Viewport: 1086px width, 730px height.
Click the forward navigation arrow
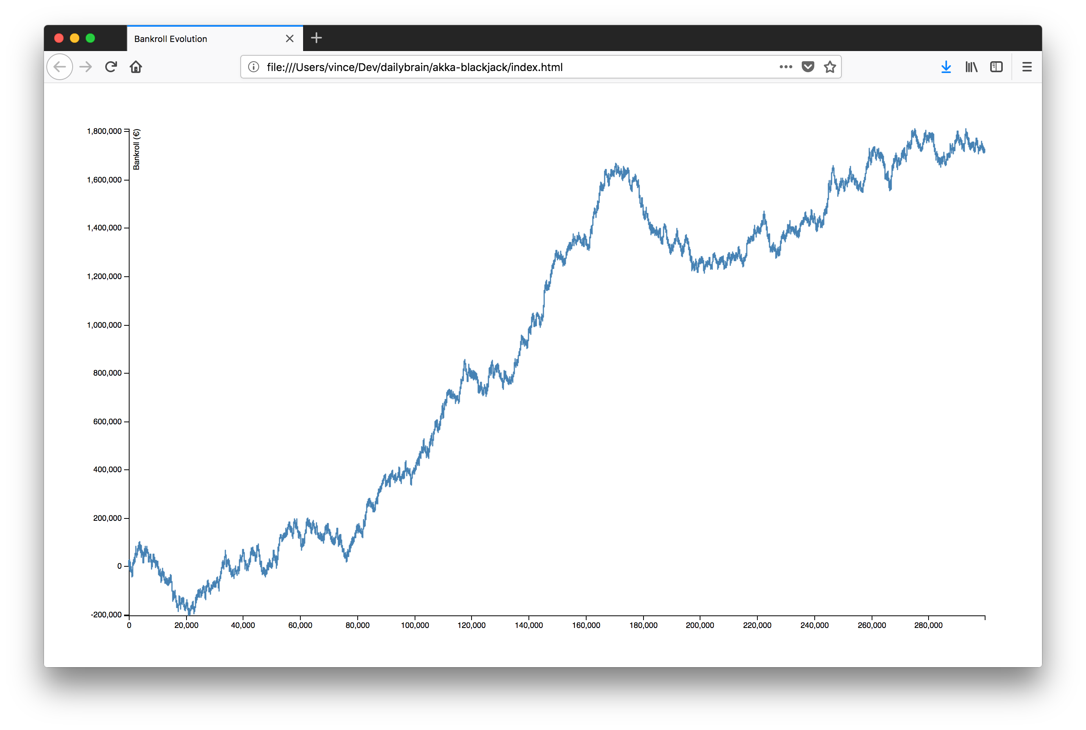[86, 67]
